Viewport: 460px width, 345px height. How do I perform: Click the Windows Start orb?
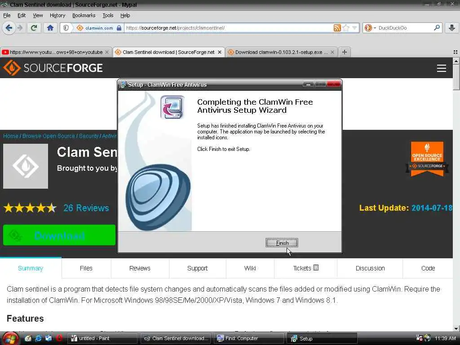[10, 339]
